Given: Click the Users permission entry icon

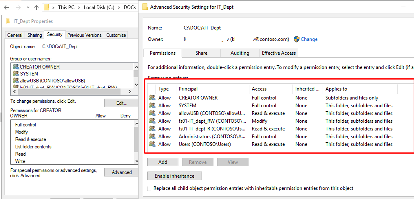Looking at the screenshot, I should click(152, 144).
